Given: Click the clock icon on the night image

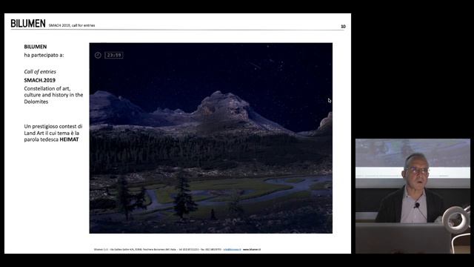Looking at the screenshot, I should pos(98,55).
